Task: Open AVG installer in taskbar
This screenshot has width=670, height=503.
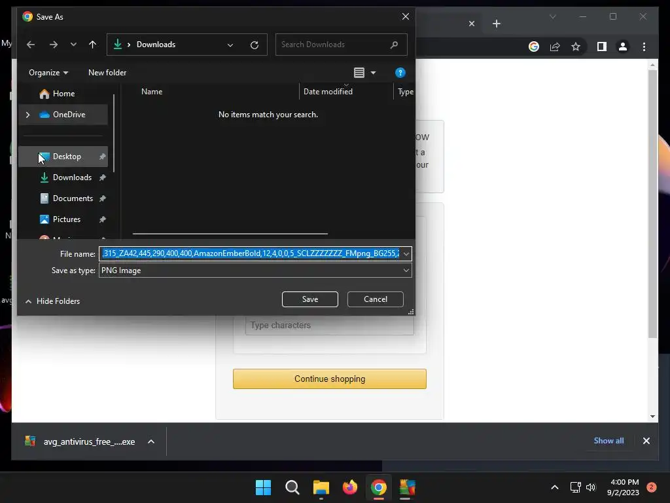Action: tap(407, 487)
